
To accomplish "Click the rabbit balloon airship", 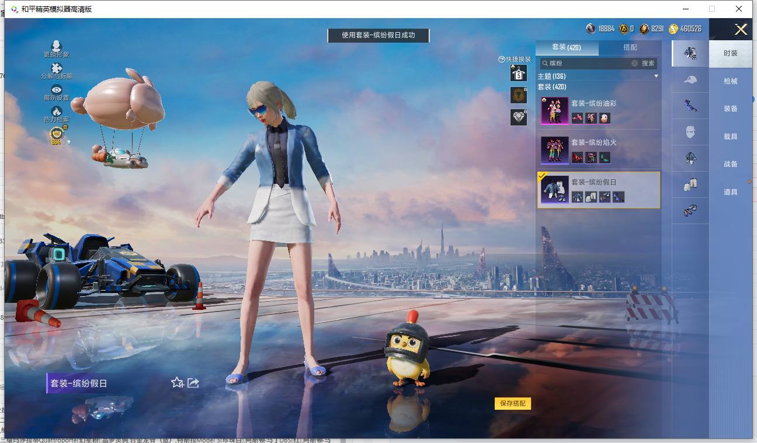I will point(119,118).
